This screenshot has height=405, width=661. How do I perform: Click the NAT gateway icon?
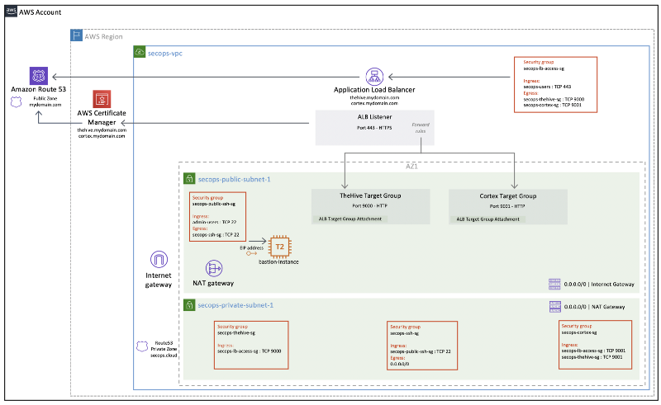point(215,268)
